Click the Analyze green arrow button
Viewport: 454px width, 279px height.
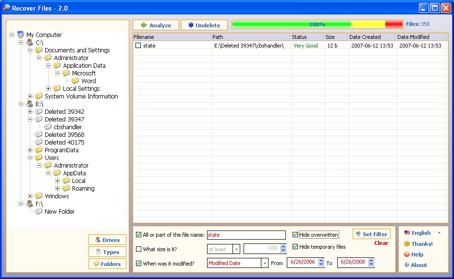(x=156, y=25)
